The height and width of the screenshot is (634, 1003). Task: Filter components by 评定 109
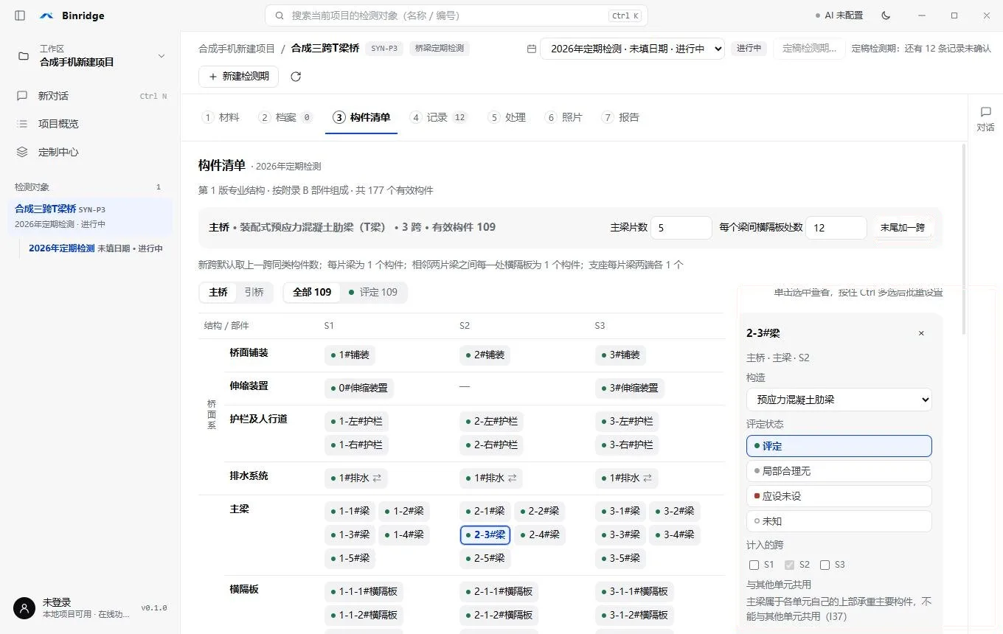pos(373,292)
